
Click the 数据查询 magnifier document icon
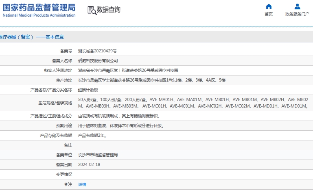(x=92, y=10)
